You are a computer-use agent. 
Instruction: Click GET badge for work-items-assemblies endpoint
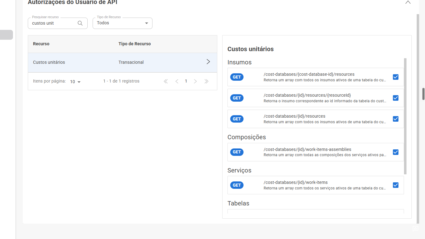(x=237, y=152)
